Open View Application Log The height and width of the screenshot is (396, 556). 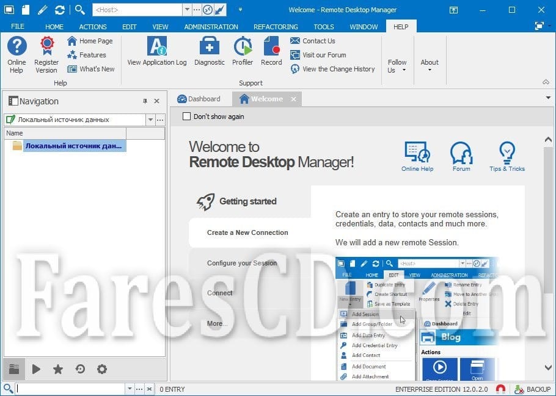[x=157, y=51]
